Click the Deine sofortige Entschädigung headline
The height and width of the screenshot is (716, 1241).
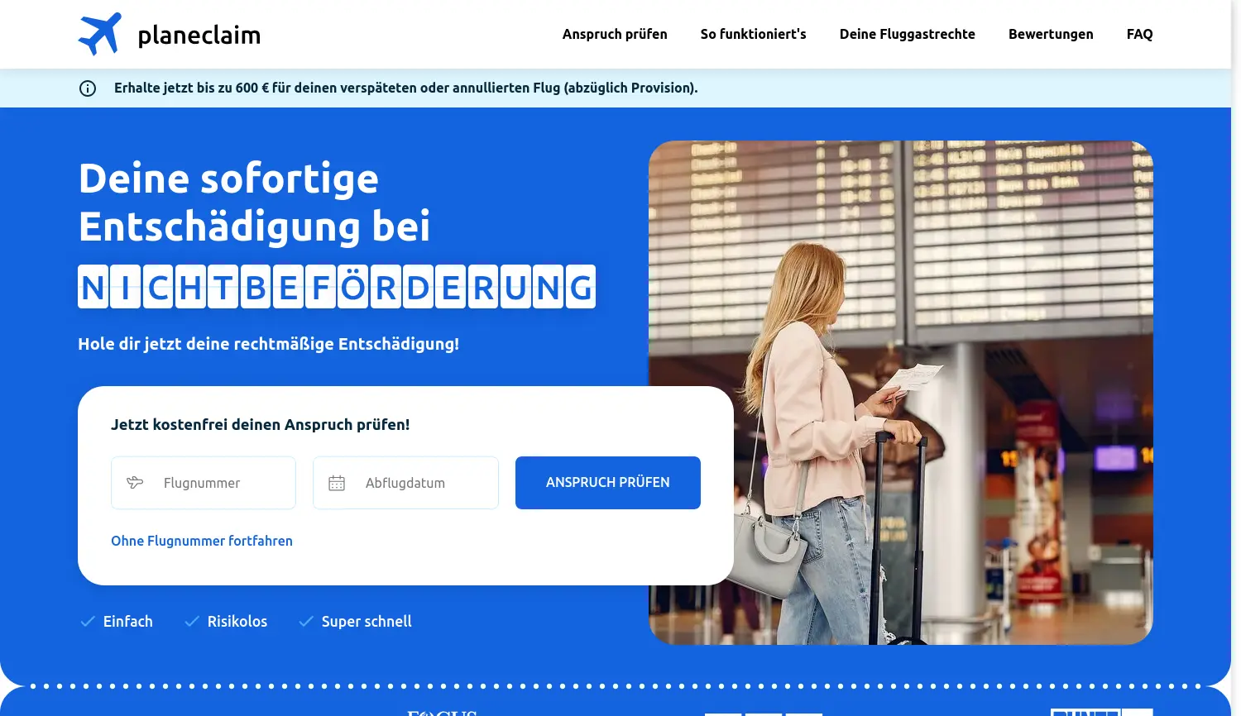click(x=254, y=203)
